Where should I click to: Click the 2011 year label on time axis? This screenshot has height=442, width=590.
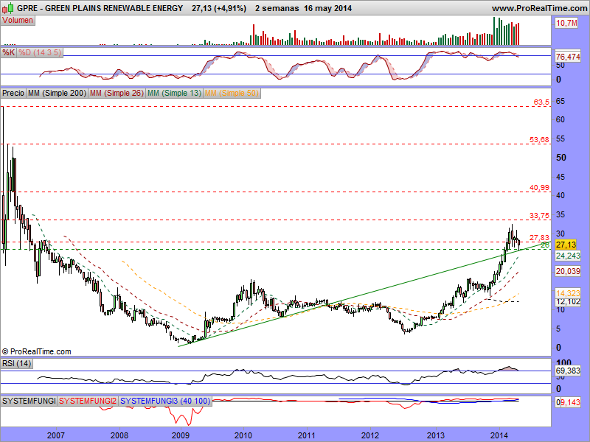tap(307, 435)
